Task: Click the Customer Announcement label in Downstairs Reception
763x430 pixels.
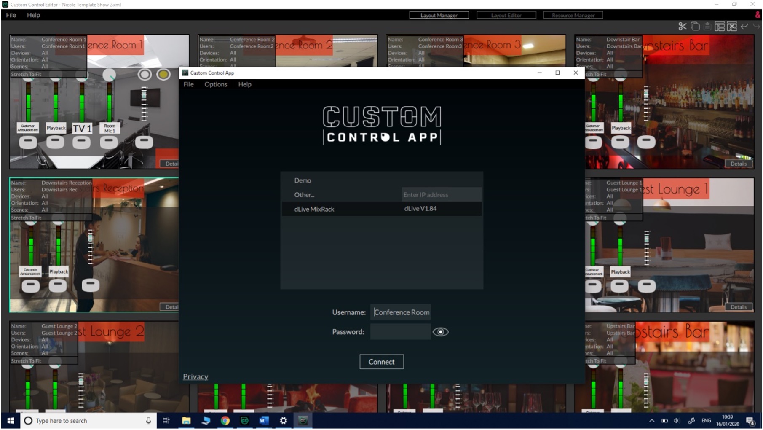Action: point(30,271)
